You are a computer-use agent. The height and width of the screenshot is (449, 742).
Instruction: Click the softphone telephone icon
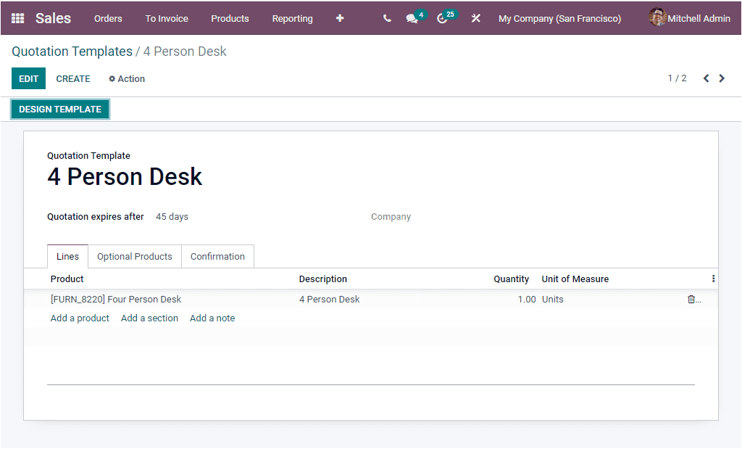click(387, 18)
